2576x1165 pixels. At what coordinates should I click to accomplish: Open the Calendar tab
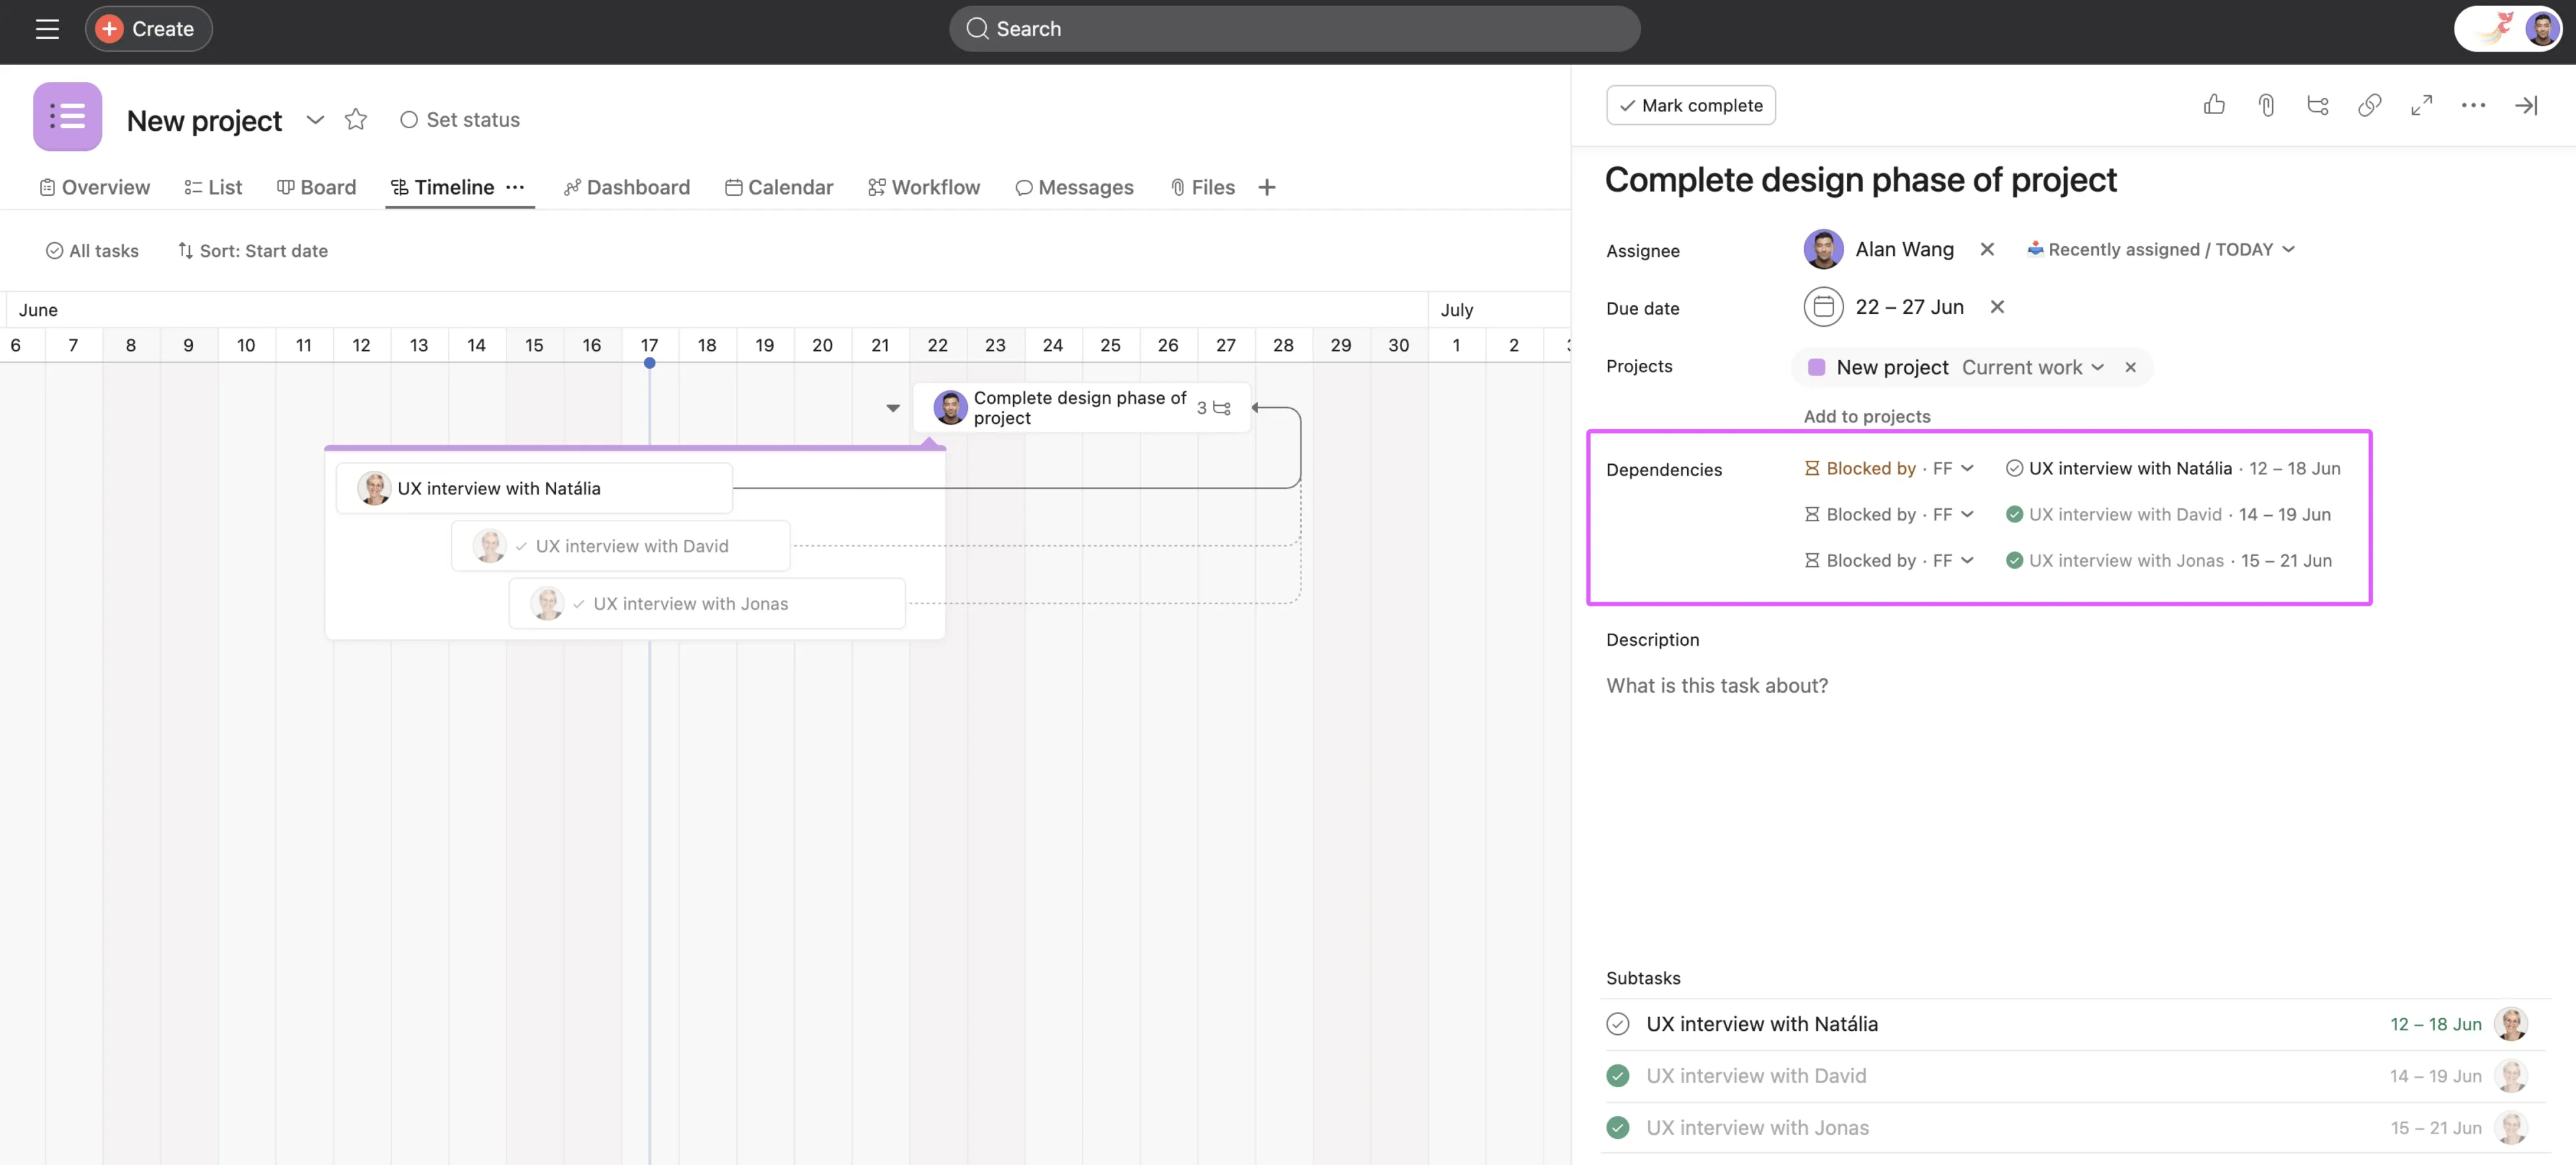tap(778, 187)
